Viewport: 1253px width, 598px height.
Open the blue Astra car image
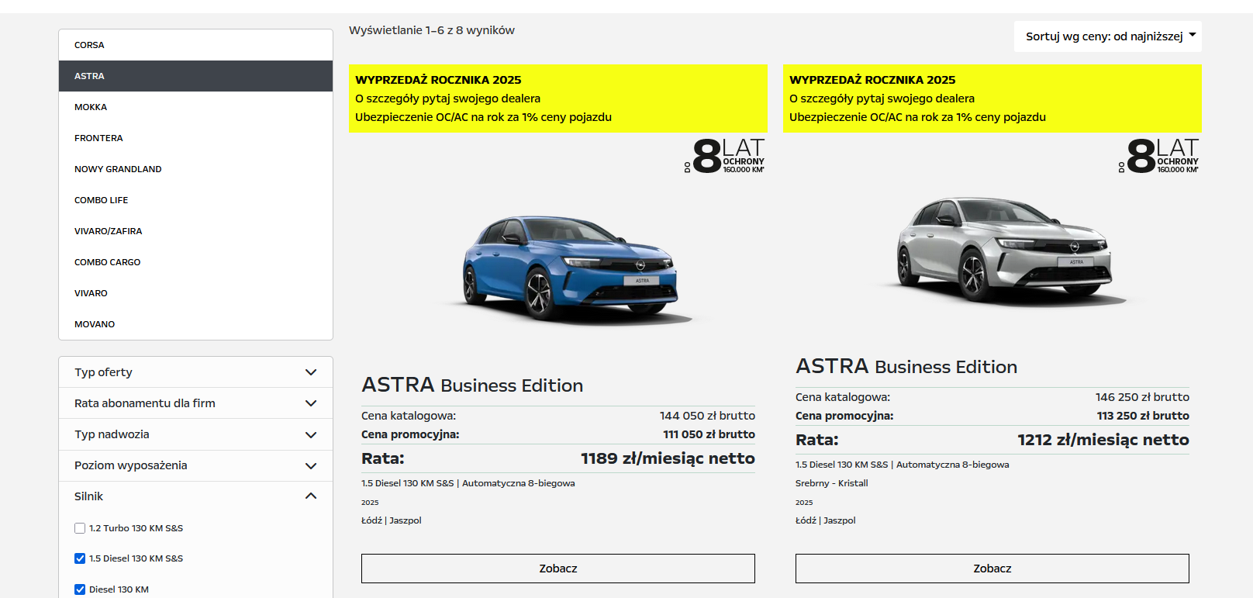click(x=570, y=268)
